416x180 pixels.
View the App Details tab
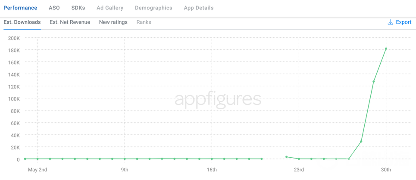(198, 8)
